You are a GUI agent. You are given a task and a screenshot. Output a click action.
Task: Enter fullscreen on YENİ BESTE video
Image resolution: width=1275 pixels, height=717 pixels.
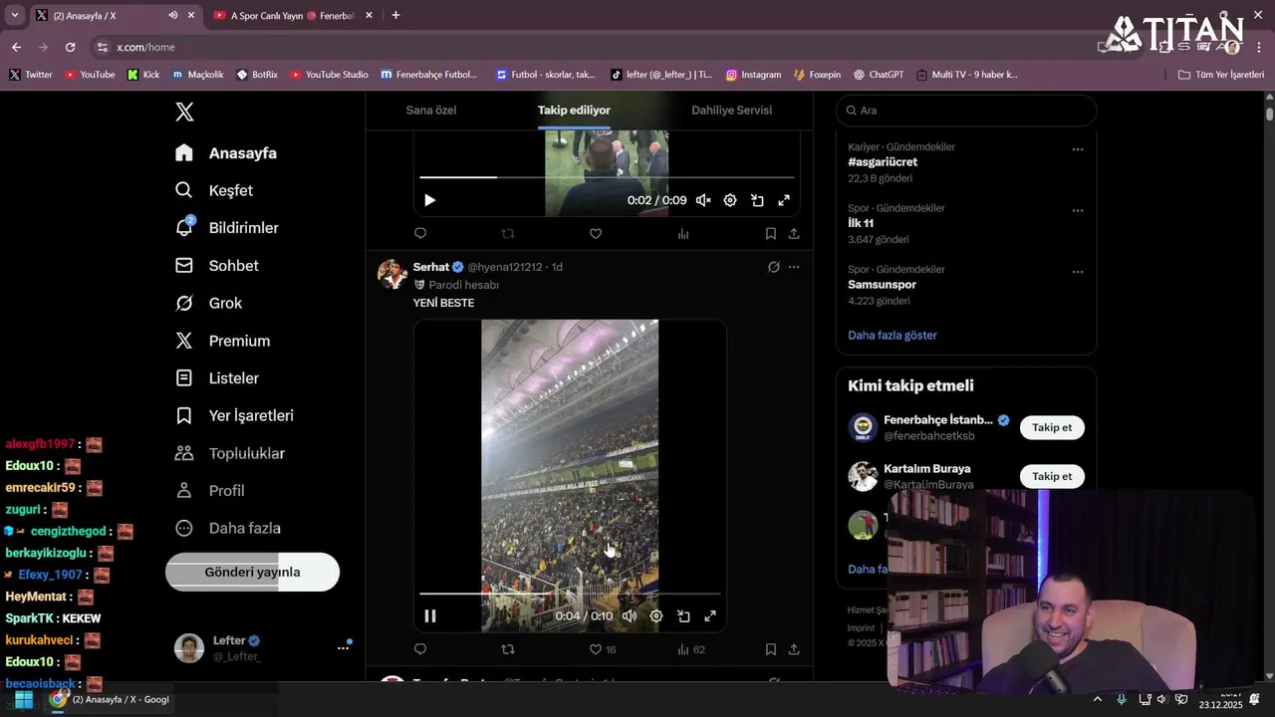(710, 615)
